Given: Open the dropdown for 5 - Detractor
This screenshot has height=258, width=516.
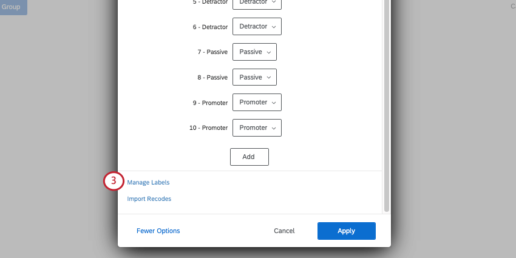Looking at the screenshot, I should [257, 3].
